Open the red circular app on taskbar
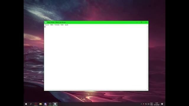The image size is (189, 106). pos(36,104)
